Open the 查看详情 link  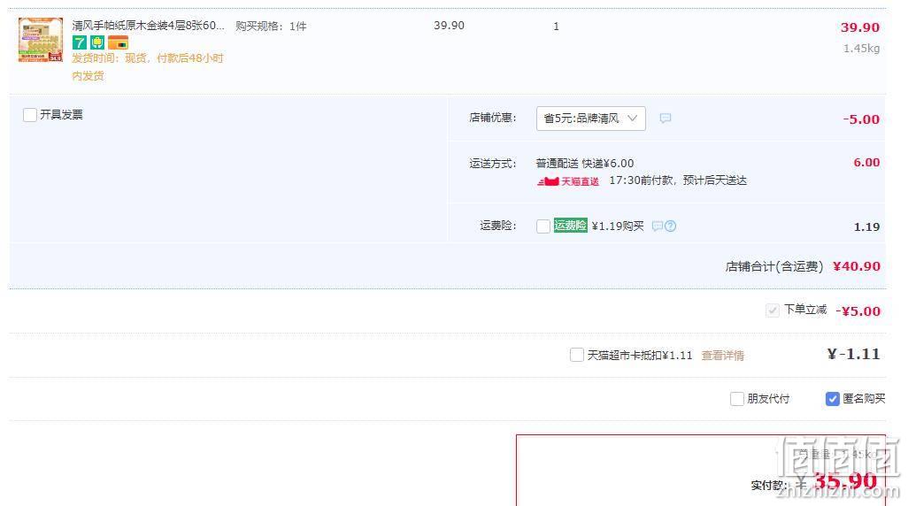[723, 356]
